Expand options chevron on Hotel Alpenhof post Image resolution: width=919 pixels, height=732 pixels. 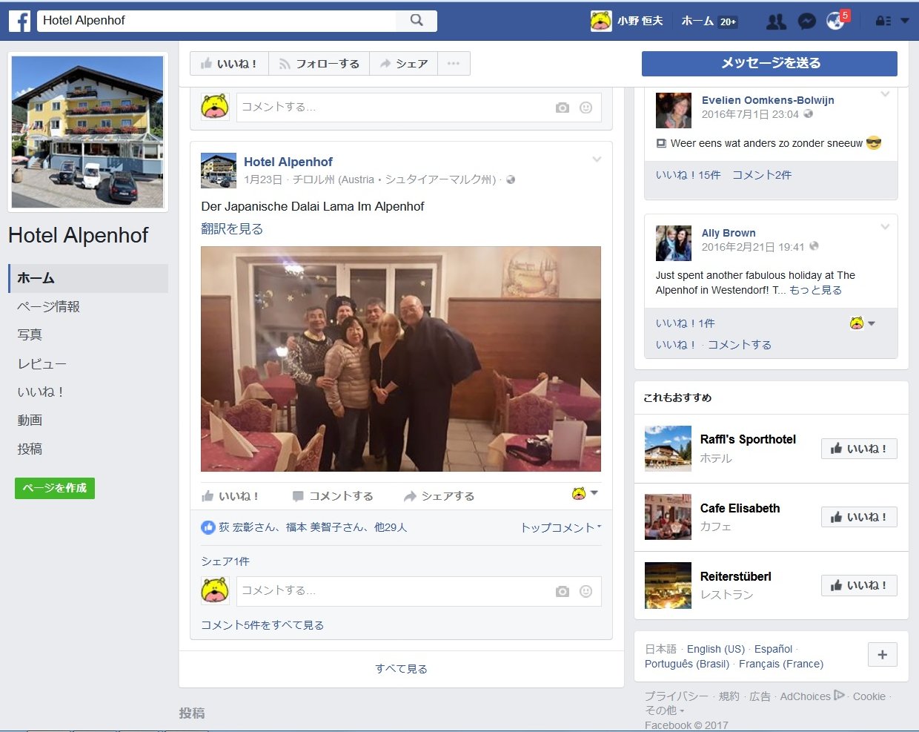(597, 159)
